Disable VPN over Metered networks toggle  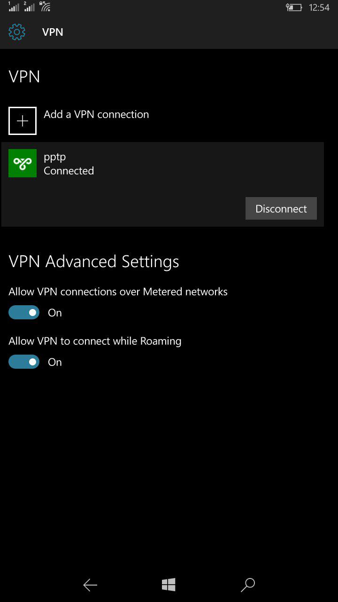click(24, 313)
